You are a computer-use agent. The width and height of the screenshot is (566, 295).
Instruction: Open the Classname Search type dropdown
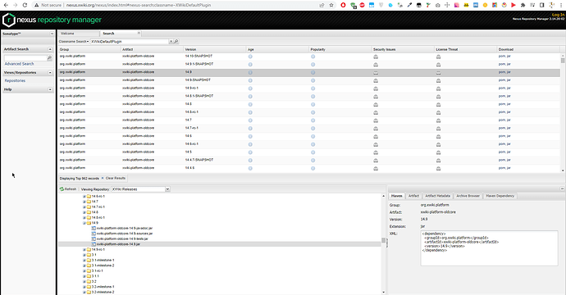point(74,42)
